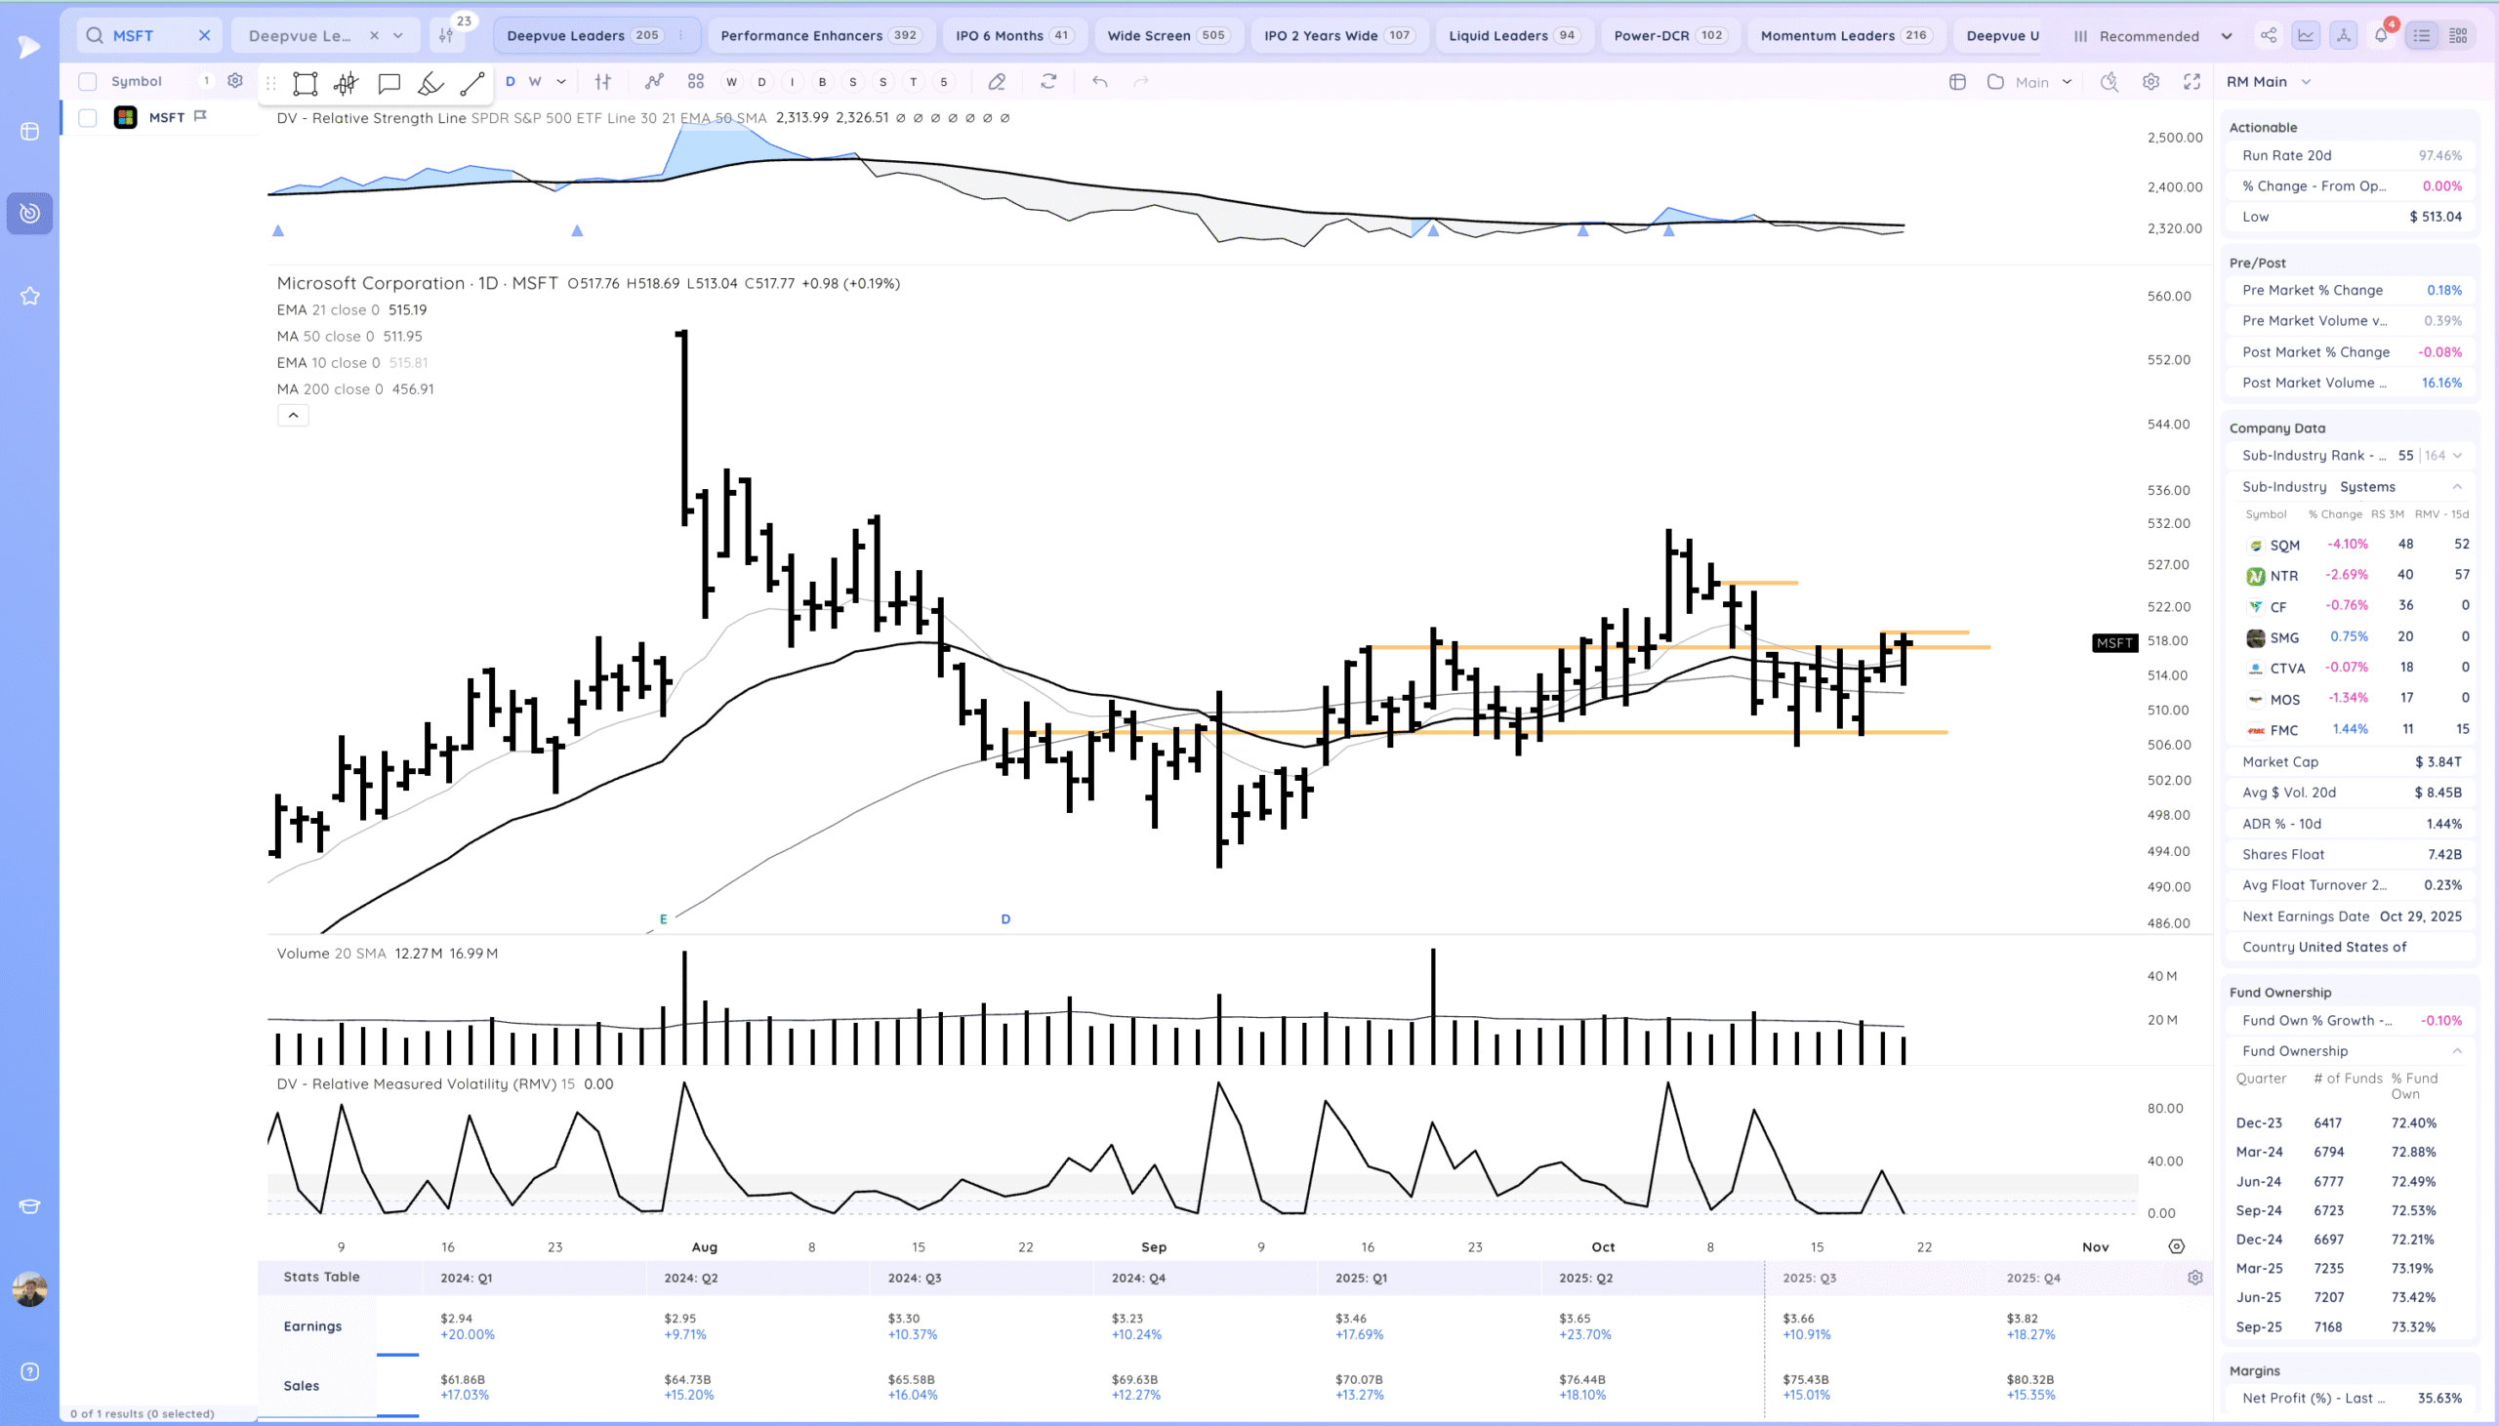The height and width of the screenshot is (1426, 2499).
Task: Click the highlighter brush tool
Action: point(430,83)
